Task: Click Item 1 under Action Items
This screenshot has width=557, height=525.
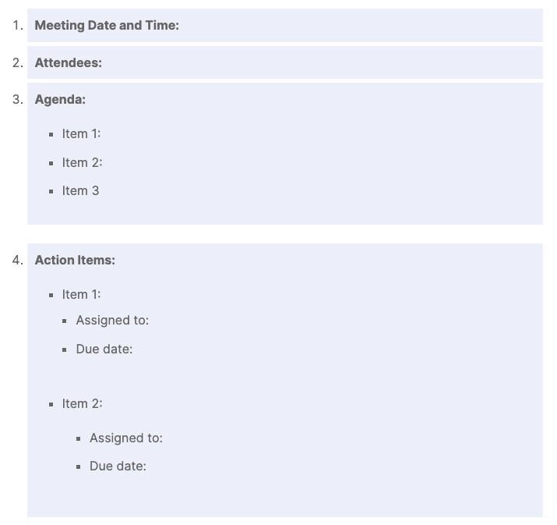Action: 81,295
